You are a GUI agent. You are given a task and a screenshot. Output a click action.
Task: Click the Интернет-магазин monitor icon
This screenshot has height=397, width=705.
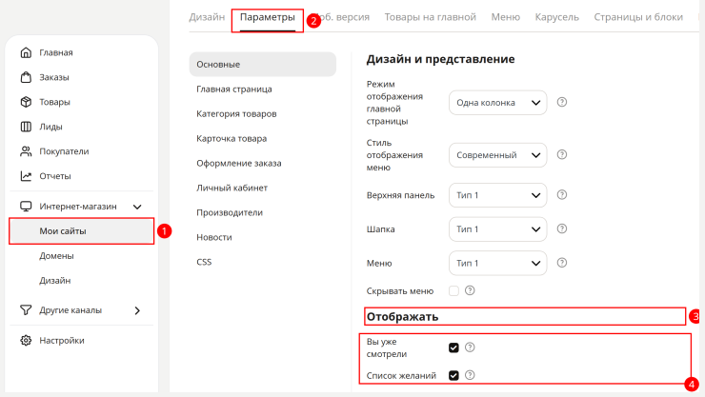26,207
